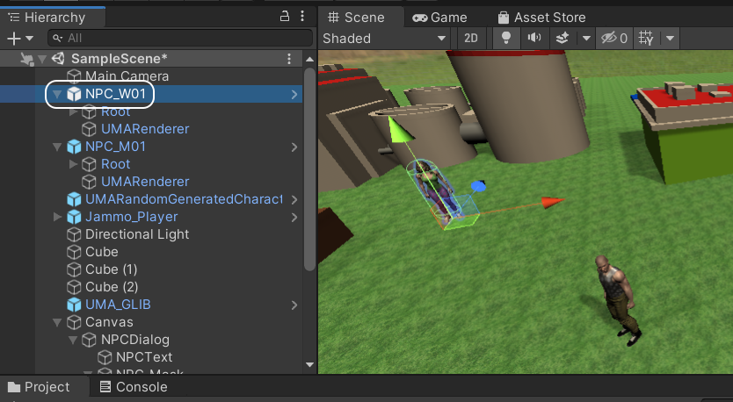Click the Directional Light object icon
Viewport: 733px width, 402px height.
coord(74,234)
